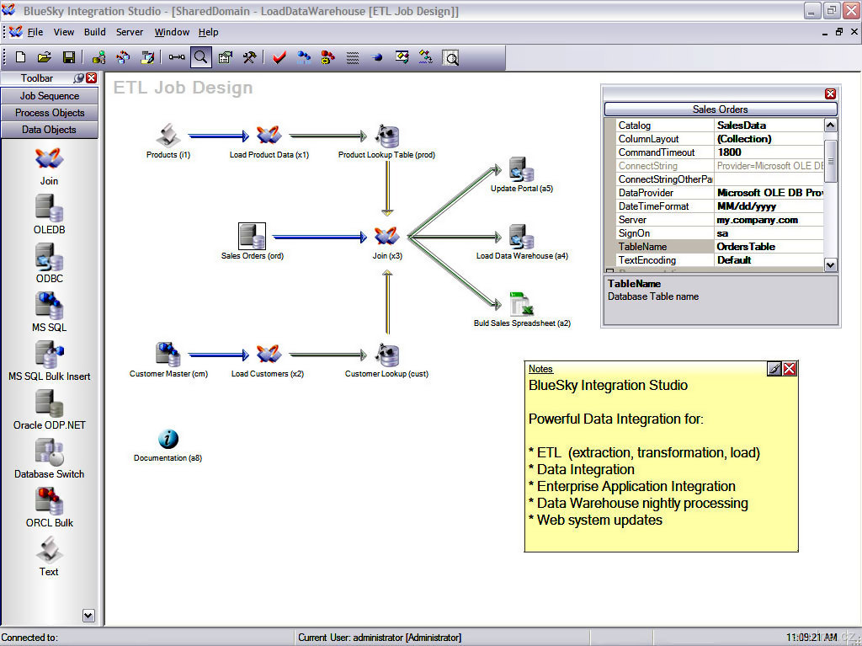This screenshot has height=646, width=862.
Task: Click the print preview icon at toolbar end
Action: pos(451,58)
